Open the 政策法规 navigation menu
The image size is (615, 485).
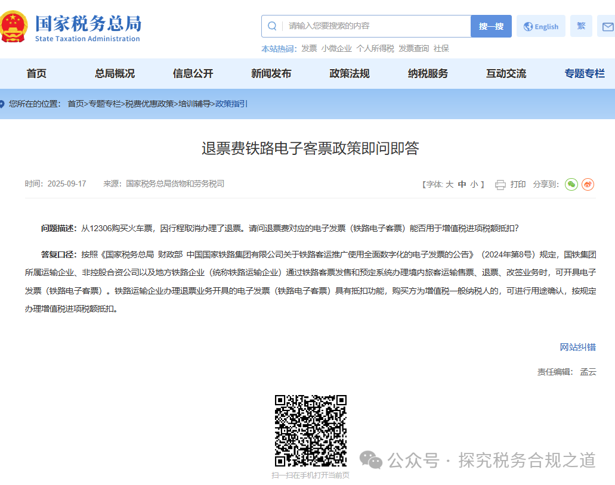click(x=350, y=74)
